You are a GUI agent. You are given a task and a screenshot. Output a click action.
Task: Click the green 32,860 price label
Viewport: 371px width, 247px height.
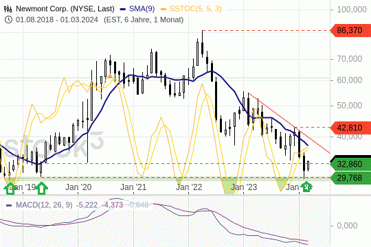pos(350,164)
